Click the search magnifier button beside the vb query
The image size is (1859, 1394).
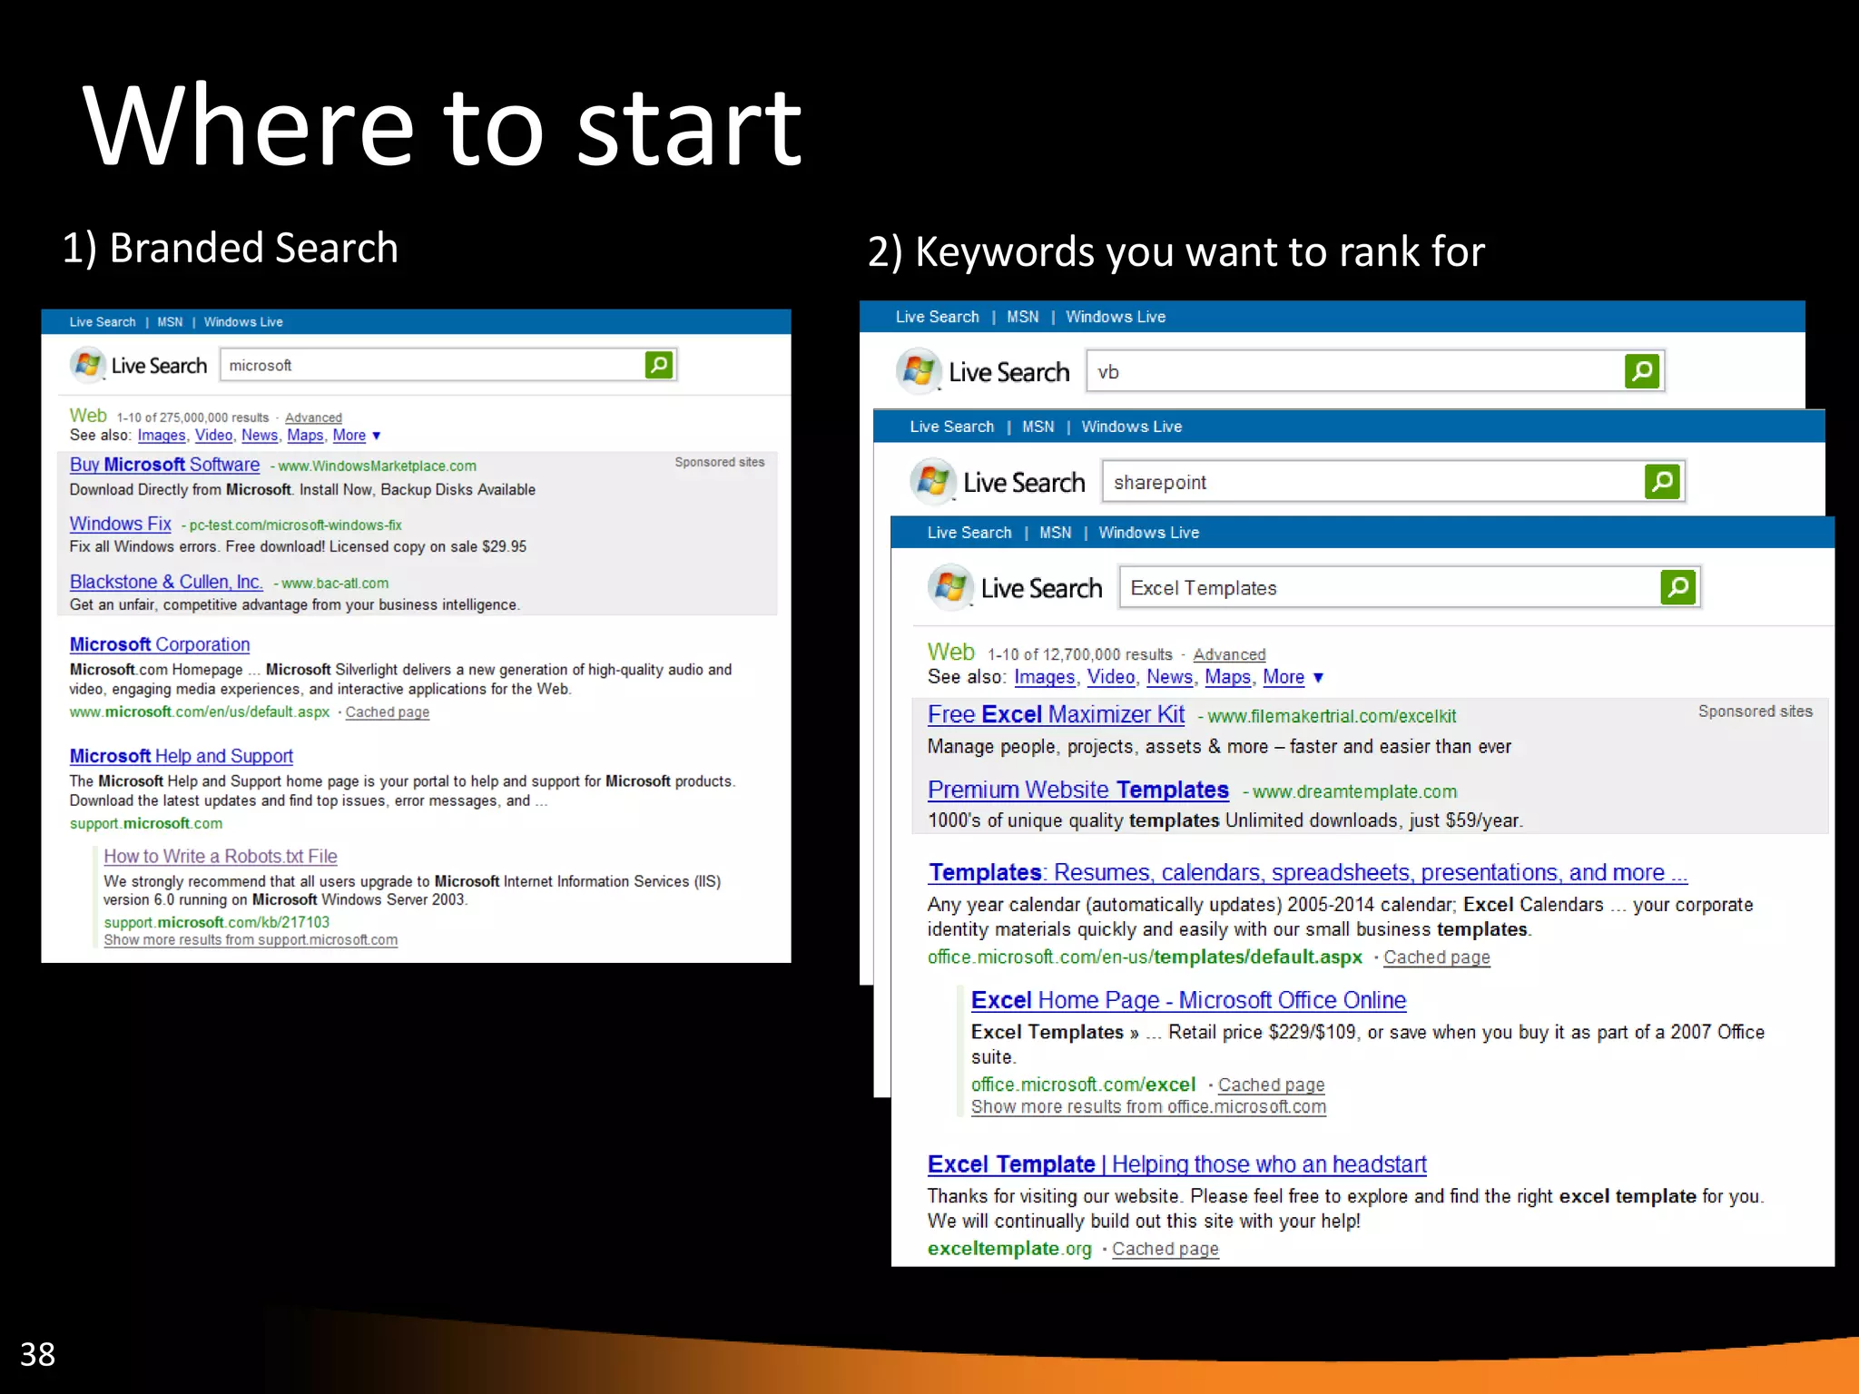[1642, 371]
